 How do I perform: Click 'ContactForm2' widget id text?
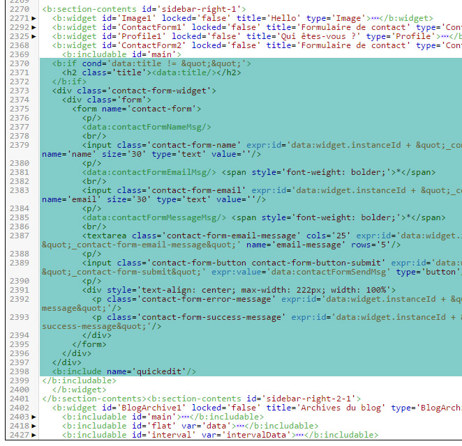153,45
